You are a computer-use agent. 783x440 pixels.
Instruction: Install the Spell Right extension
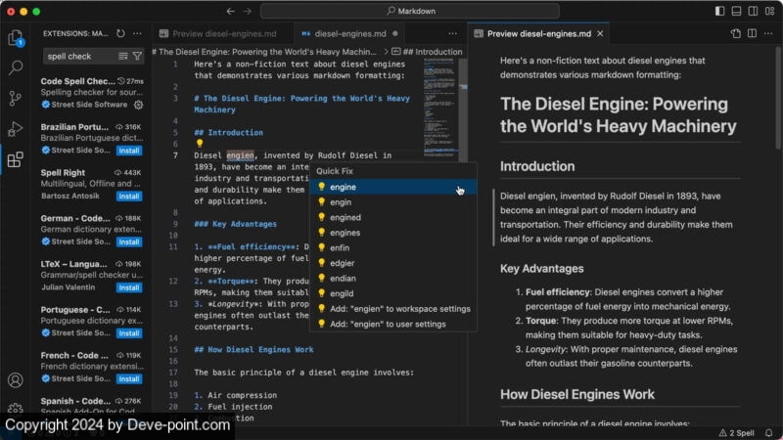coord(129,196)
